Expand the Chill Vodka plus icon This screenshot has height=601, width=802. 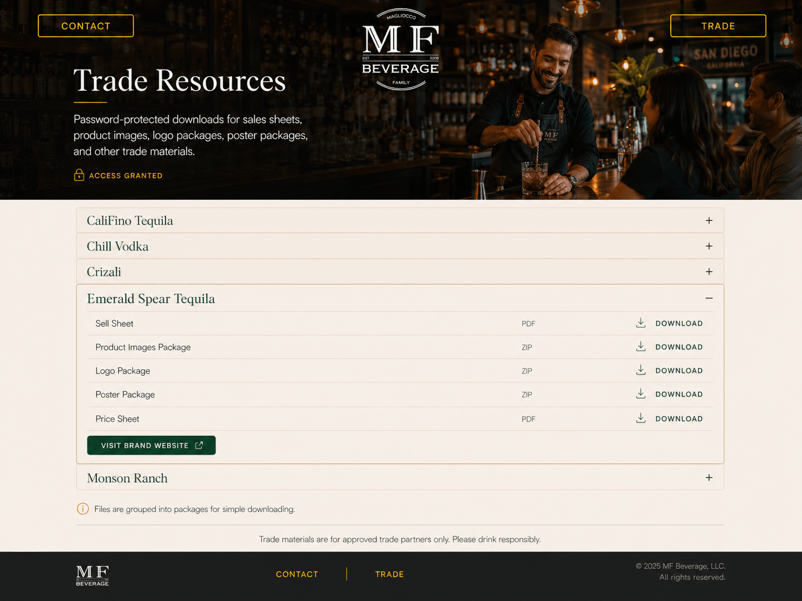click(709, 246)
